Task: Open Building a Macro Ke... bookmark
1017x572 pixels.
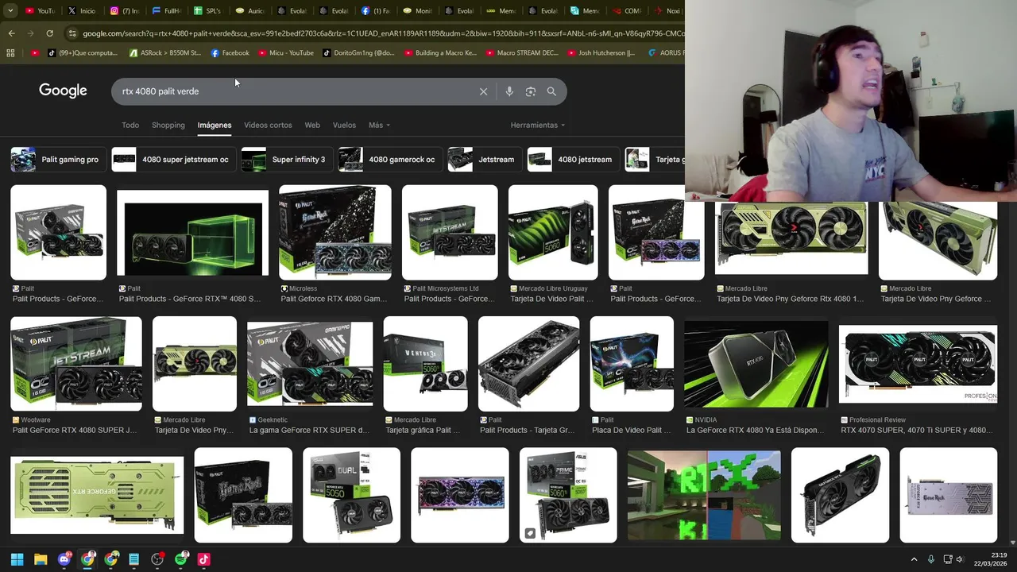Action: coord(440,52)
